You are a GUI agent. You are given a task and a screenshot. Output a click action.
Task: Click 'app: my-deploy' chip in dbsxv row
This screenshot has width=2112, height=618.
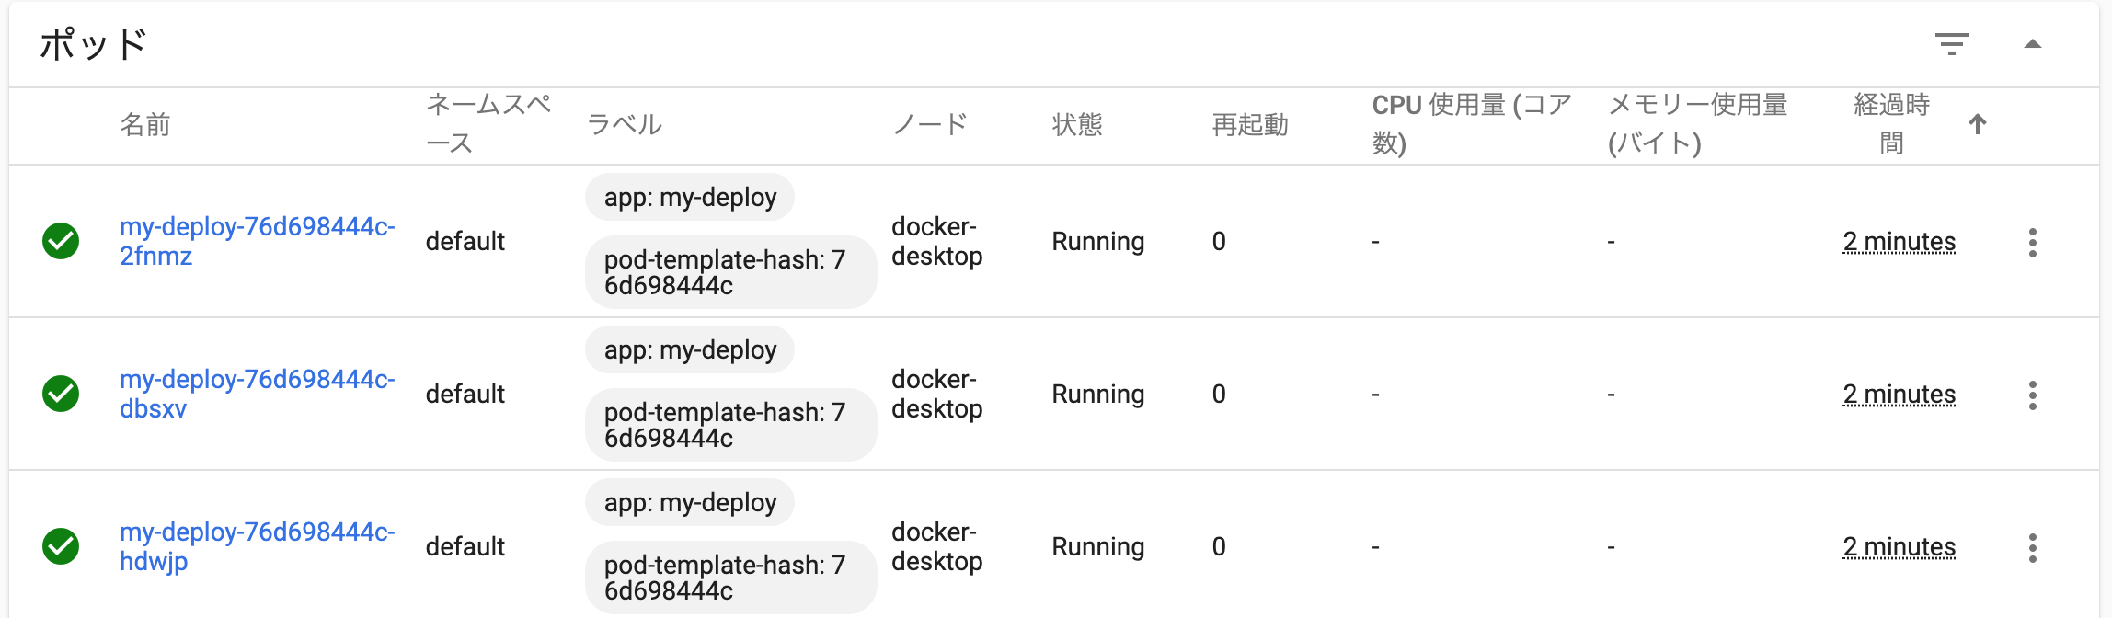pyautogui.click(x=690, y=349)
